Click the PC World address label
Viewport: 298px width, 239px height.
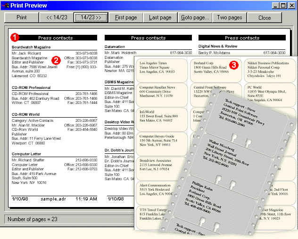click(270, 95)
